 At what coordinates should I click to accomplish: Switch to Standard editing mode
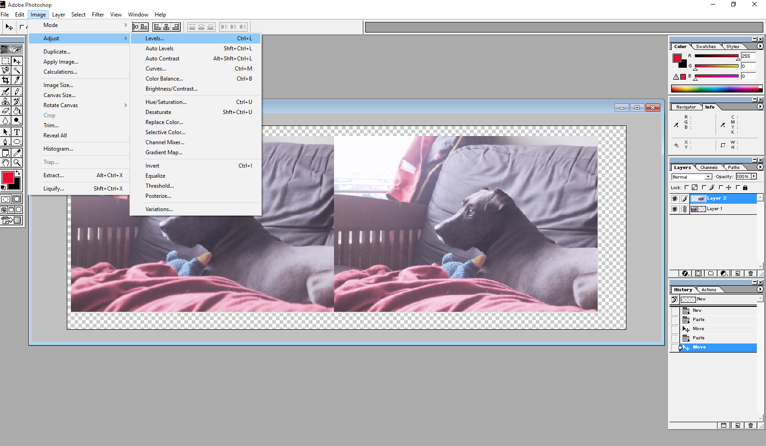(5, 199)
